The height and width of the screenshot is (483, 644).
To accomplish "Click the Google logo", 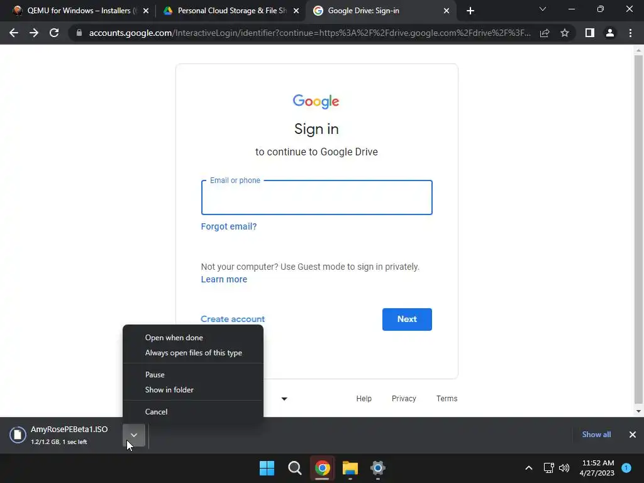I will [316, 101].
